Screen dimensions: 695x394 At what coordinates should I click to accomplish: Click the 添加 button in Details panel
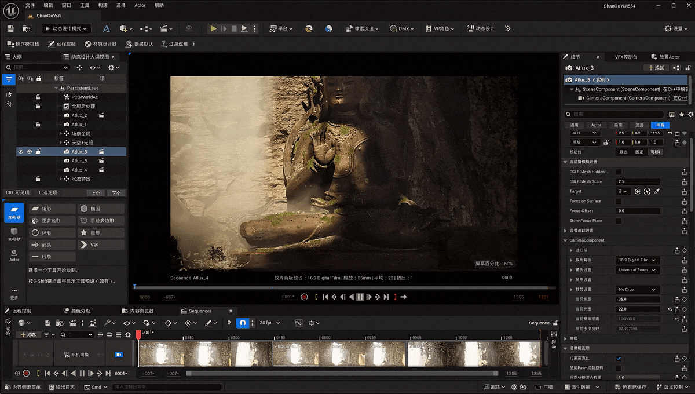tap(656, 68)
